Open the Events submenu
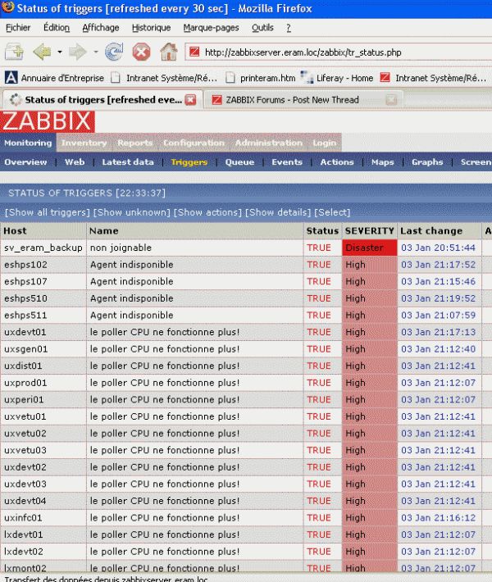492x582 pixels. (x=287, y=162)
